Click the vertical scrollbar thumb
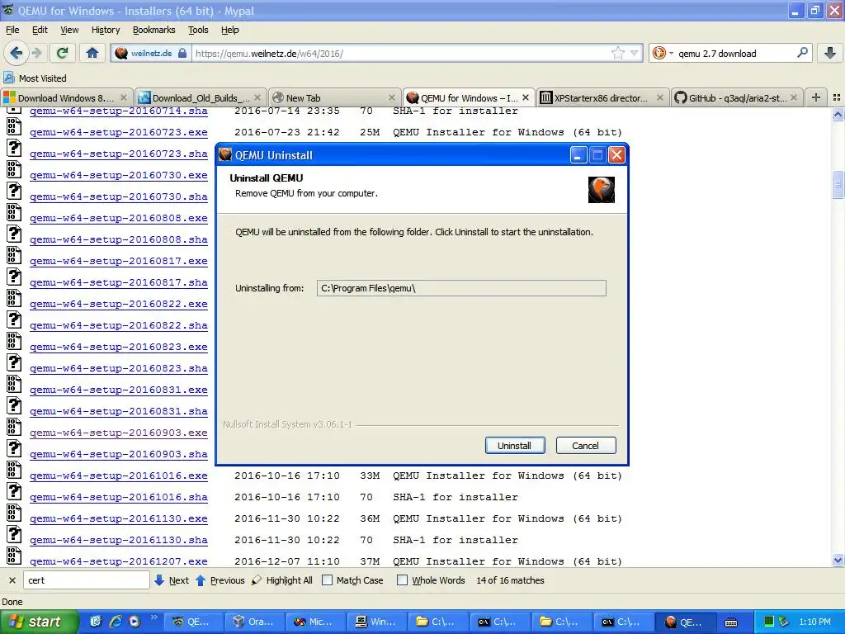Viewport: 845px width, 634px height. 838,185
